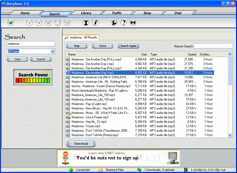
Task: Click the downloads/uploads arrows status icon
Action: click(139, 170)
